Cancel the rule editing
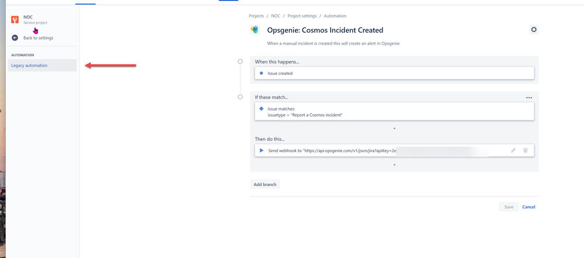Screen dimensions: 584x258 528,207
